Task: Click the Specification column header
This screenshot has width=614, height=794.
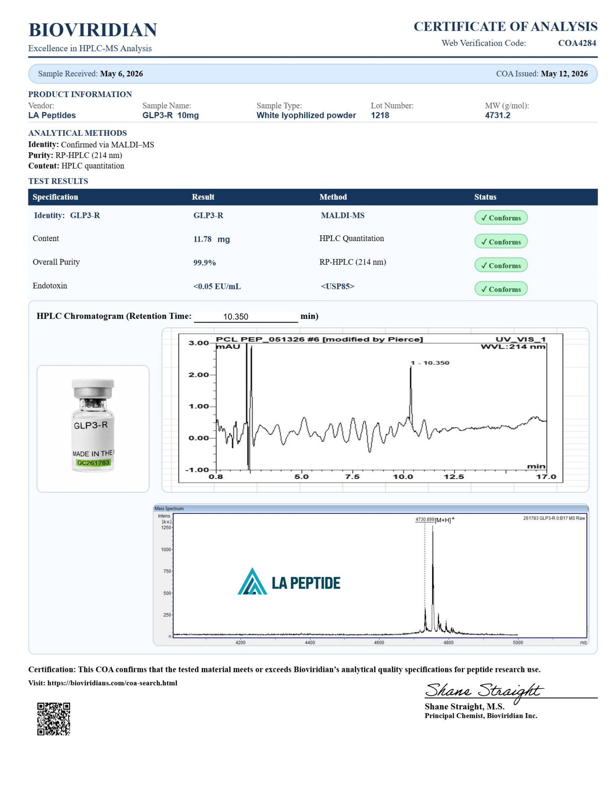Action: click(55, 197)
